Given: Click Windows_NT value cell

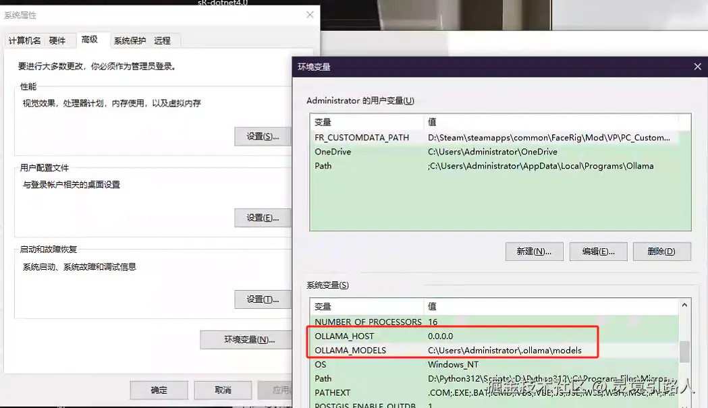Looking at the screenshot, I should [x=453, y=365].
